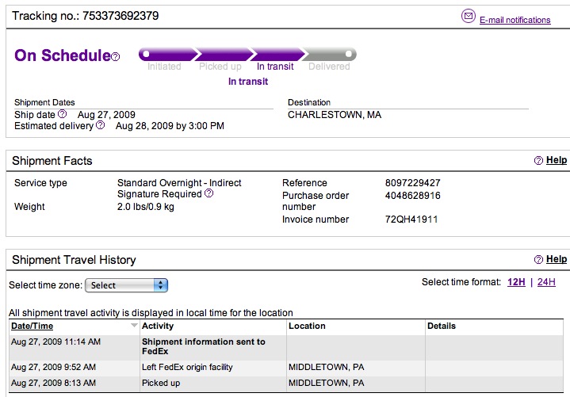Click the question mark next to Ship date
Viewport: 570px width, 397px height.
point(63,114)
